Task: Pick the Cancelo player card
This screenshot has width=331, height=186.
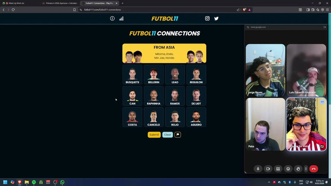Action: (154, 117)
